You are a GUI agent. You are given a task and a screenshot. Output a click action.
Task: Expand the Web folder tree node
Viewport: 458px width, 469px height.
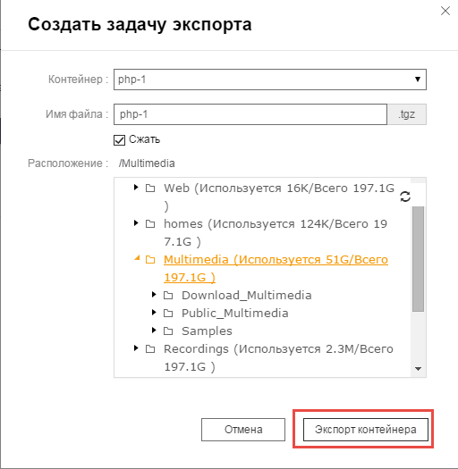(x=136, y=188)
